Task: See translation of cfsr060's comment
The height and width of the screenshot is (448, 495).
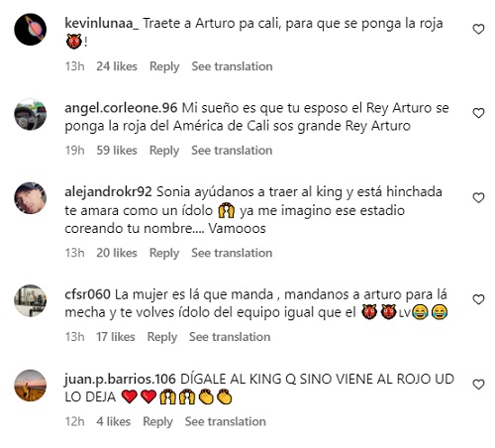Action: 230,337
